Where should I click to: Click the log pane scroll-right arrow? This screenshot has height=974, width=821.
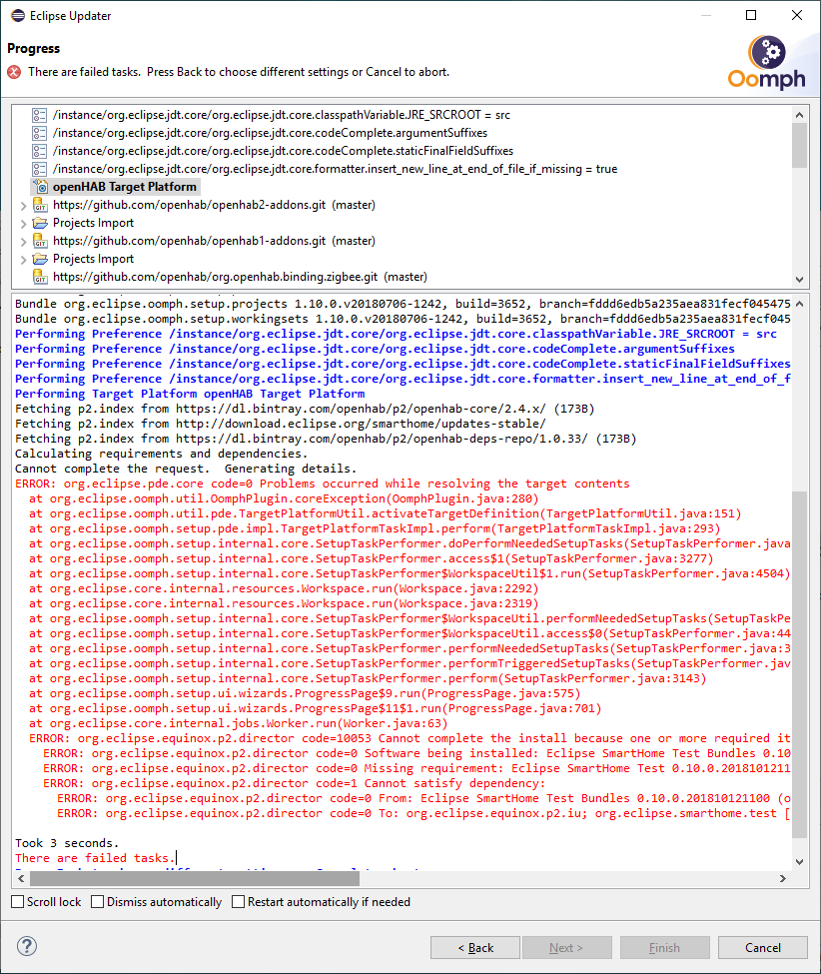[782, 878]
